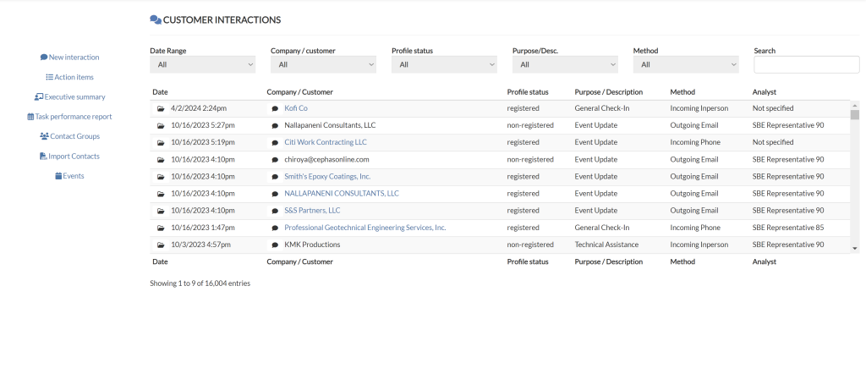Click folder icon in Kofi Co row

(x=161, y=108)
